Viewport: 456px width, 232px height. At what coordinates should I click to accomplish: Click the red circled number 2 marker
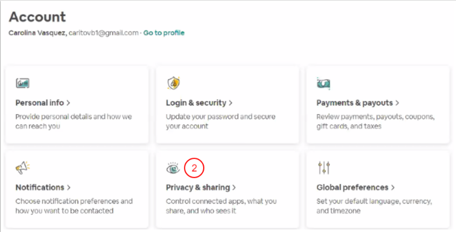pos(194,168)
